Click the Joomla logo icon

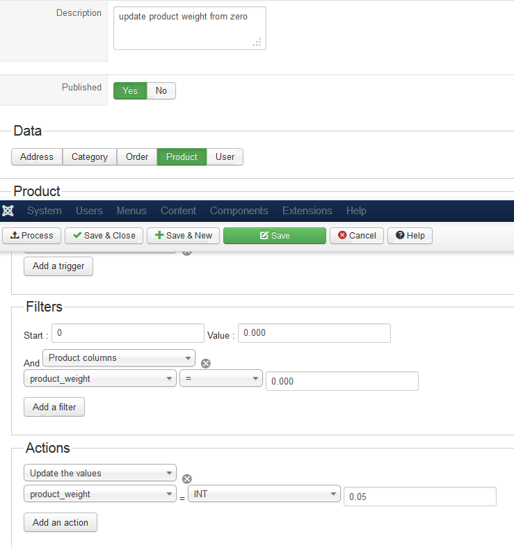(x=8, y=211)
